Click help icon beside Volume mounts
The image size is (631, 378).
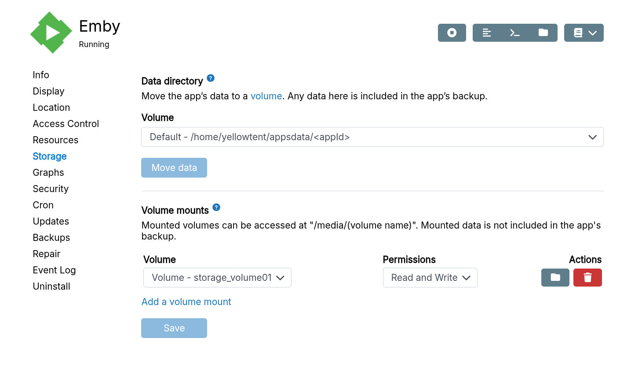click(216, 207)
